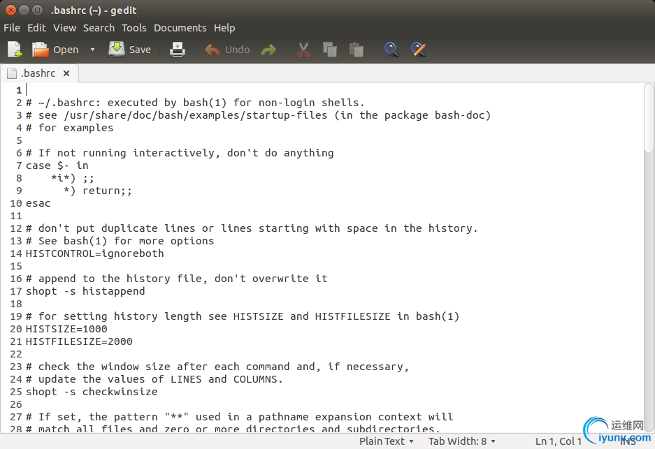Open the Help menu
This screenshot has height=449, width=655.
(224, 28)
